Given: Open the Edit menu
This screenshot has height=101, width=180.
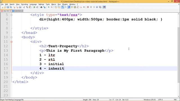Looking at the screenshot, I should click(6, 4).
